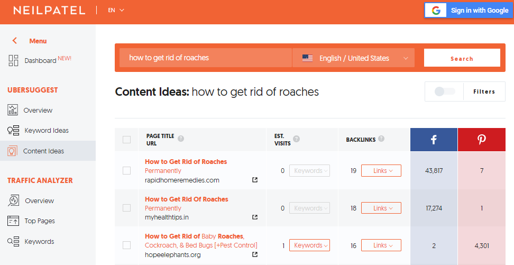Image resolution: width=514 pixels, height=265 pixels.
Task: Click the UBERSUGGEST section heading
Action: point(32,90)
